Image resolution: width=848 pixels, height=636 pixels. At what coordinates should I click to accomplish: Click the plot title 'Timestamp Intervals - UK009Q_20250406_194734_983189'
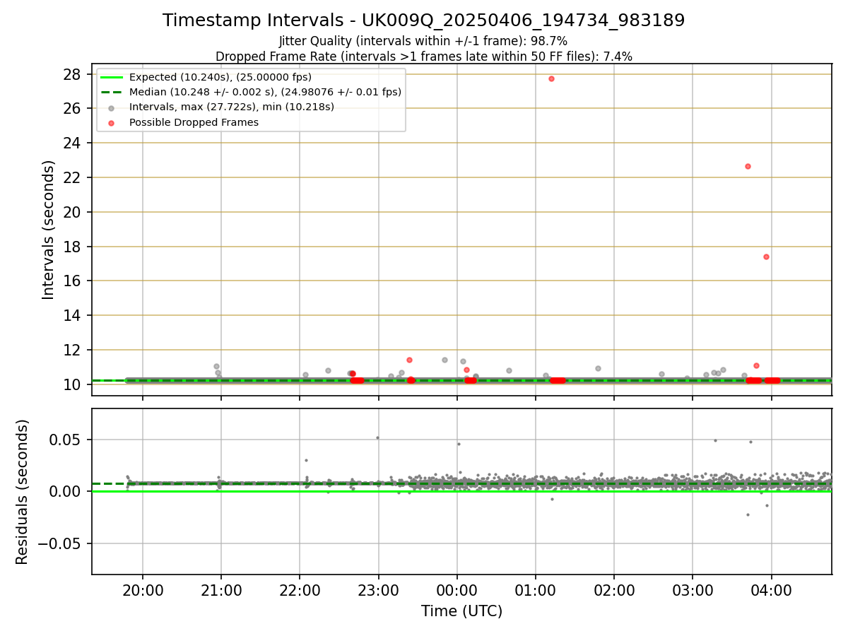[423, 20]
